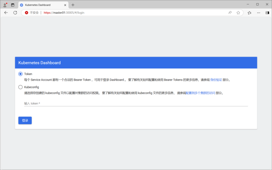Refresh the current page

(x=15, y=13)
